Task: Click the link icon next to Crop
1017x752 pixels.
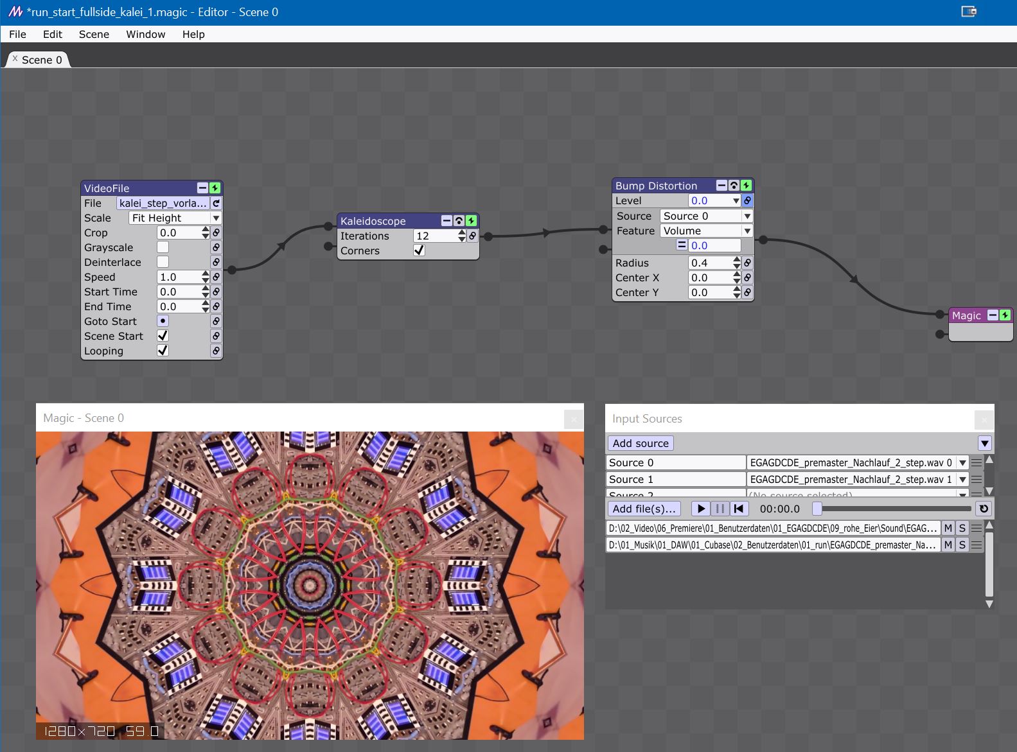Action: (x=217, y=232)
